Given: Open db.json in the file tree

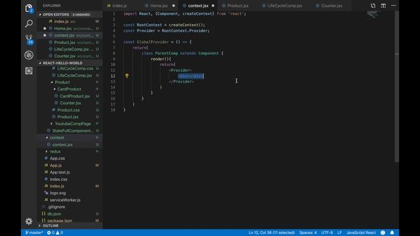Looking at the screenshot, I should 70,214.
